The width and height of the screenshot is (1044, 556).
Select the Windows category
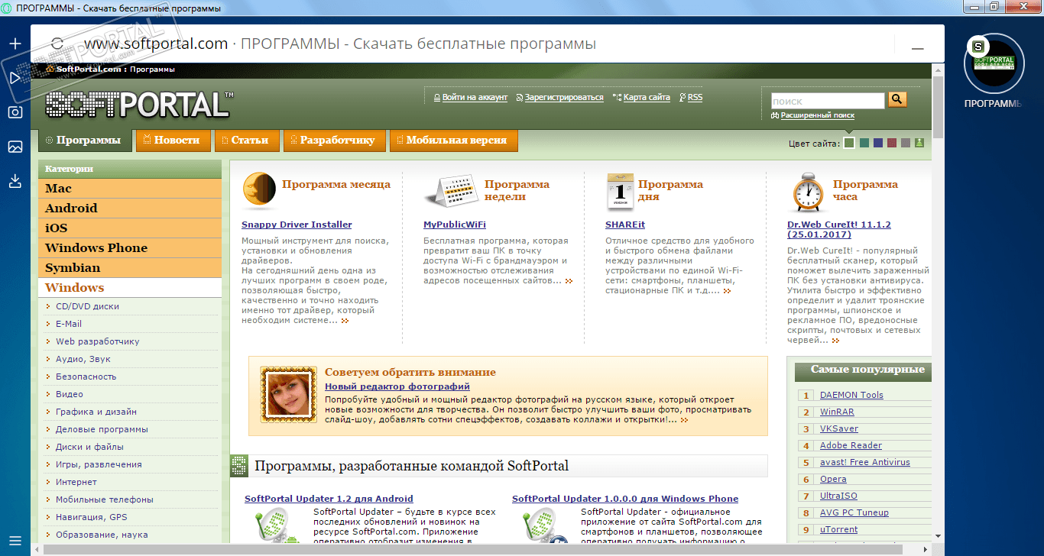pos(130,288)
